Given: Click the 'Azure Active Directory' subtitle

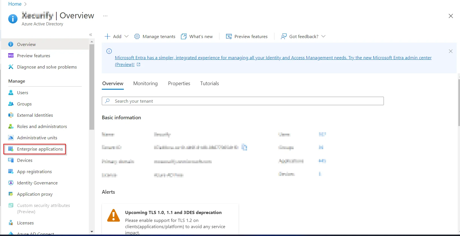Looking at the screenshot, I should coord(42,24).
